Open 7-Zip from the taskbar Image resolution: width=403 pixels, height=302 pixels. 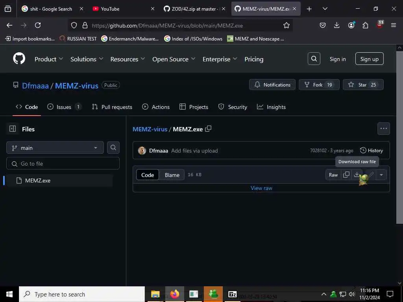point(232,294)
